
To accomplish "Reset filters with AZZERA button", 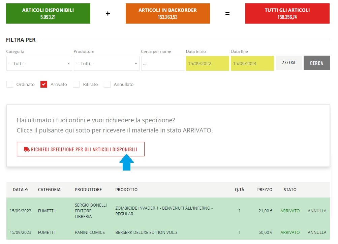I will pyautogui.click(x=289, y=63).
